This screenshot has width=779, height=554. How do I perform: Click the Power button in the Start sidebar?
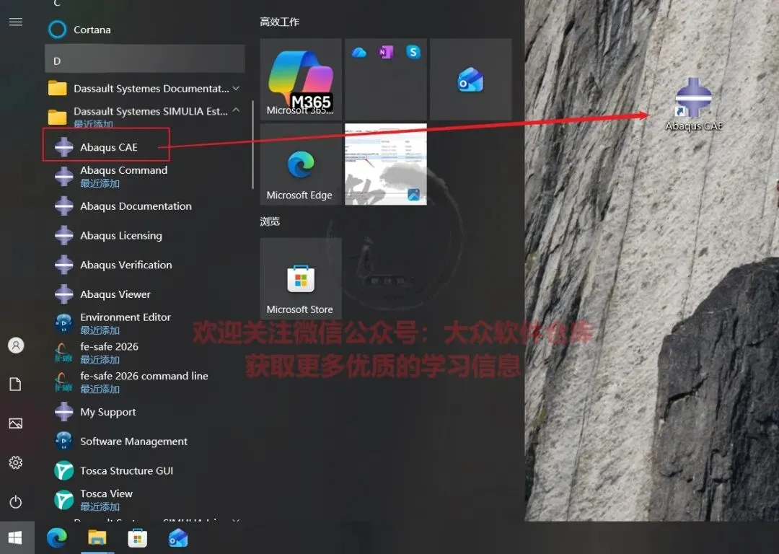coord(16,502)
